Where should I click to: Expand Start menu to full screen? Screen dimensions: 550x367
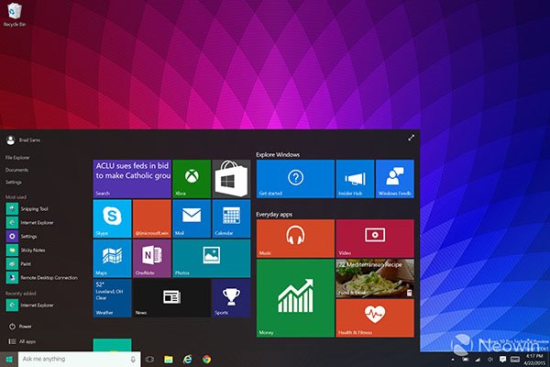[411, 138]
